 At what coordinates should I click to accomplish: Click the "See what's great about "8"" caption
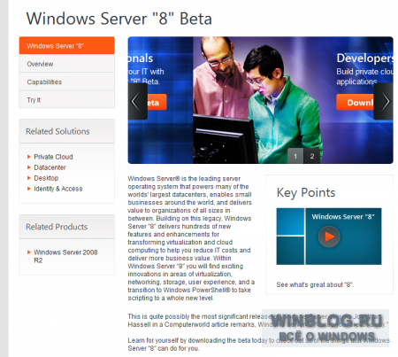tap(315, 284)
